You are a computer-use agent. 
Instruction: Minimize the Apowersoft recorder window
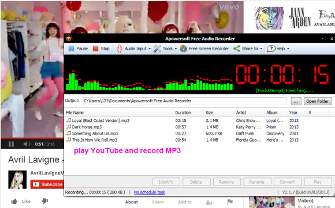[323, 39]
